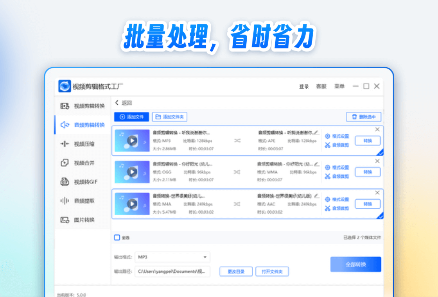The height and width of the screenshot is (297, 438).
Task: Open 格式设置 for the OGG to WMA row
Action: pyautogui.click(x=337, y=168)
